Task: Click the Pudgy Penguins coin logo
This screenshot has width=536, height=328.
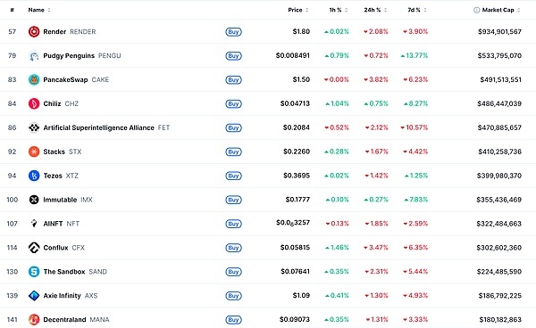Action: [34, 55]
